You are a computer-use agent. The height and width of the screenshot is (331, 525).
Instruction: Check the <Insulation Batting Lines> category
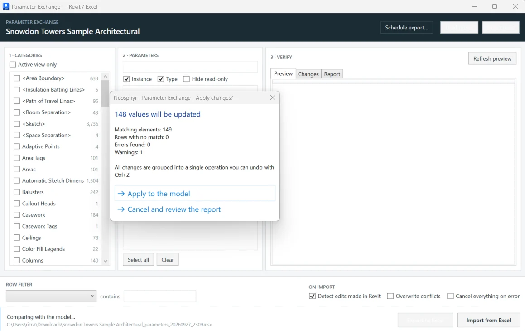(17, 89)
